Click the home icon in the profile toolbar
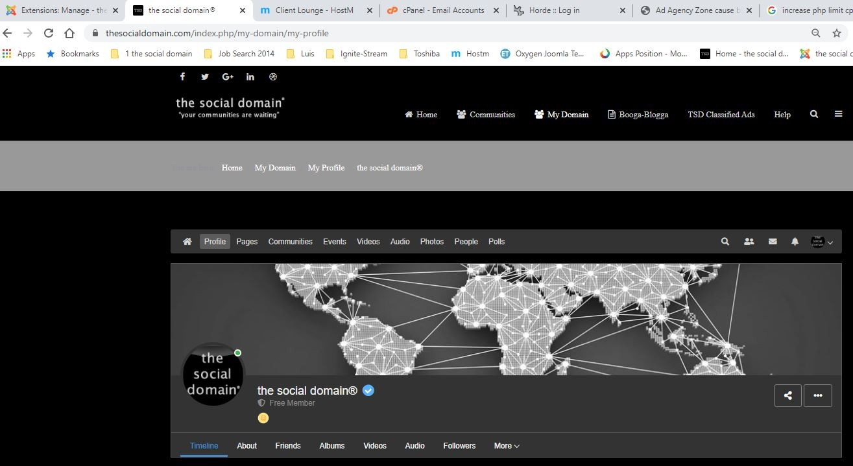 [x=187, y=242]
